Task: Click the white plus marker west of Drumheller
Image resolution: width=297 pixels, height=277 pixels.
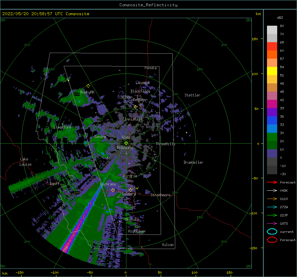Action: tap(186, 132)
